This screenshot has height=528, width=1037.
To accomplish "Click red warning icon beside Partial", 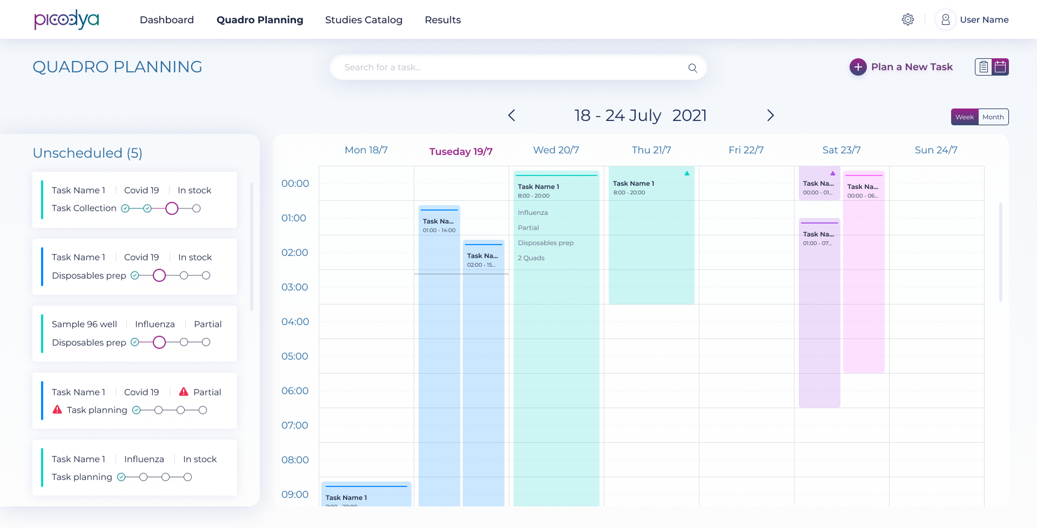I will coord(184,392).
